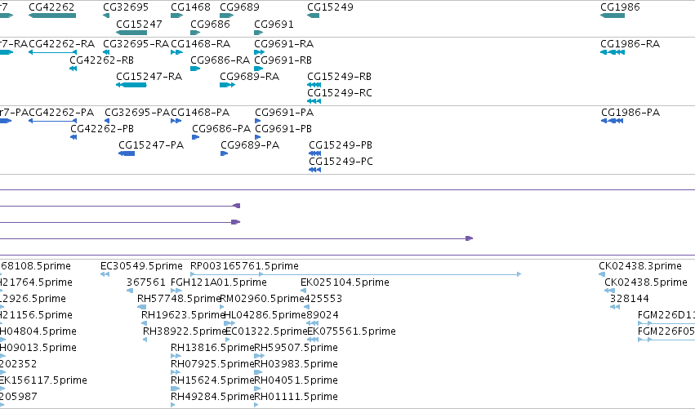Open transcript CG9691-RA label
Viewport: 695px width, 409px height.
pyautogui.click(x=283, y=44)
